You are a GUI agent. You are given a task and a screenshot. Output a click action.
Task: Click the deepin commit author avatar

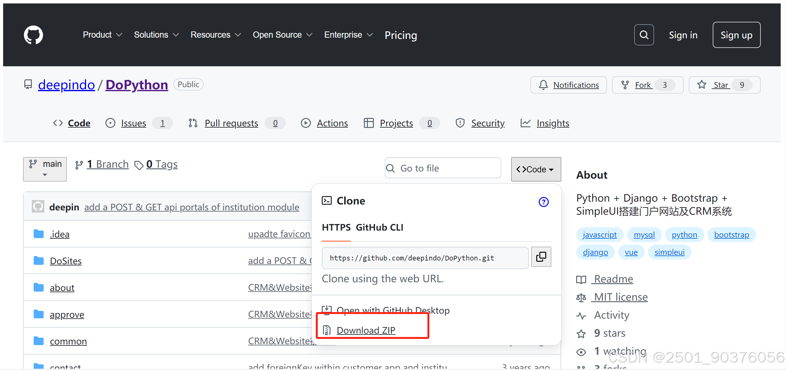coord(38,206)
